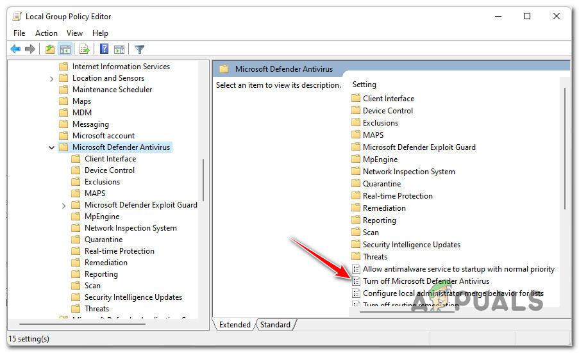Click the tree pane horizontal scrollbar
The height and width of the screenshot is (353, 579).
point(82,324)
